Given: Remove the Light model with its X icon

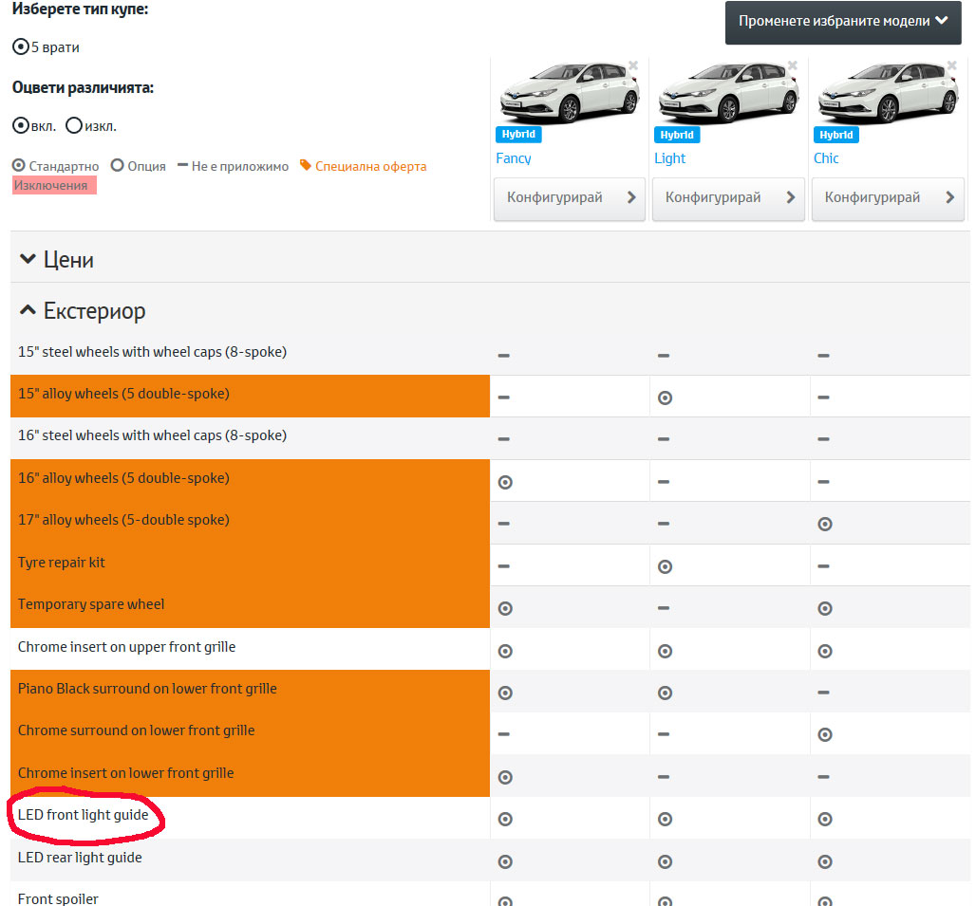Looking at the screenshot, I should pos(793,66).
